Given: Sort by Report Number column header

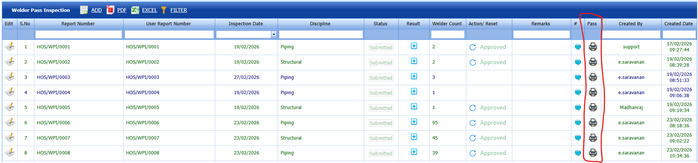Looking at the screenshot, I should click(78, 23).
